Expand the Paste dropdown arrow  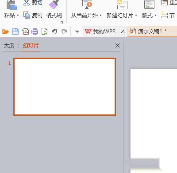coord(18,15)
